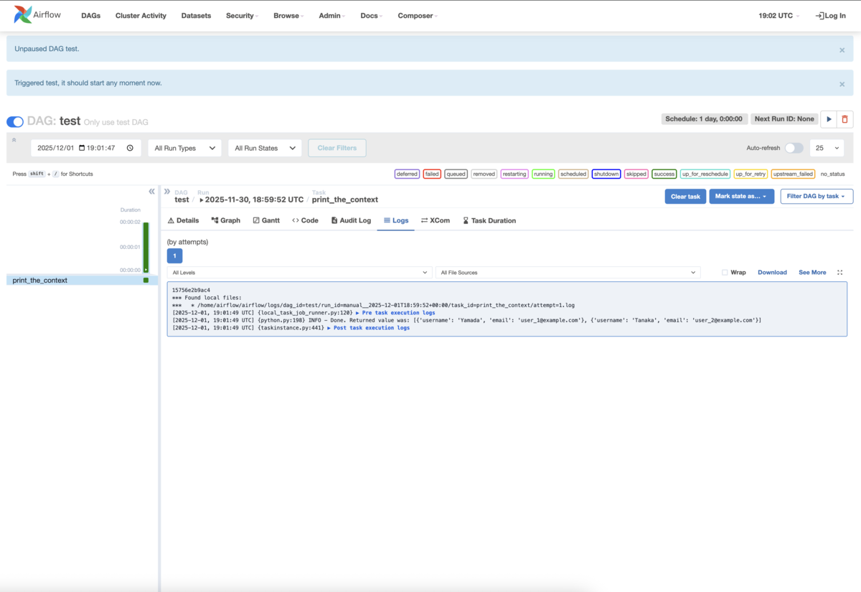Open the XCom tab
Image resolution: width=861 pixels, height=592 pixels.
436,220
